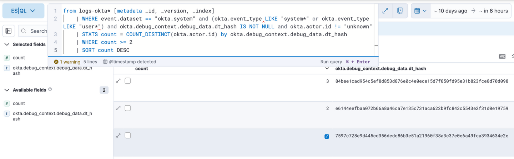Open the ES|QL documentation icon
The image size is (514, 159).
[x=400, y=11]
